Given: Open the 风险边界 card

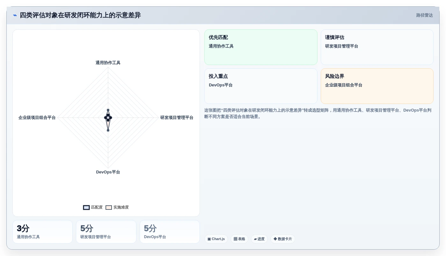Looking at the screenshot, I should (x=377, y=86).
